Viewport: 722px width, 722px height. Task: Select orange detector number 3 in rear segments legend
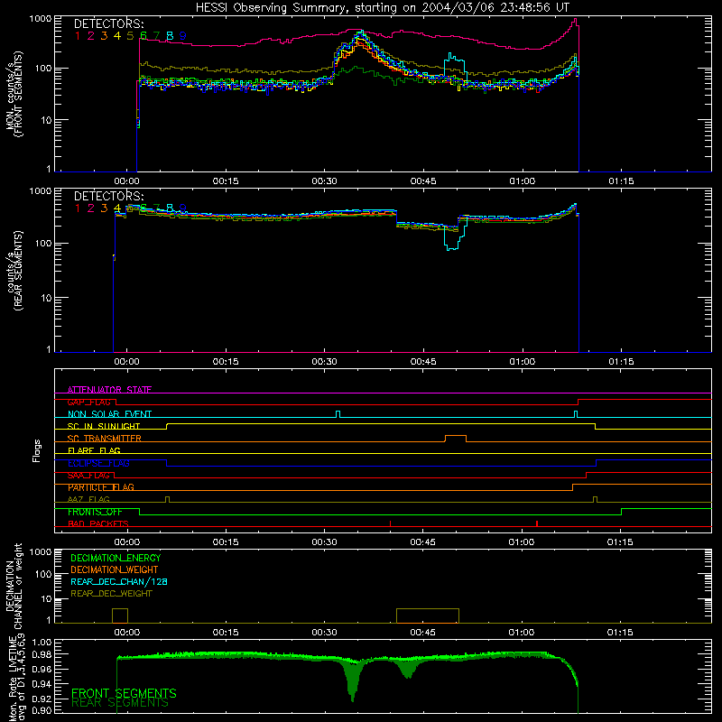click(x=104, y=208)
